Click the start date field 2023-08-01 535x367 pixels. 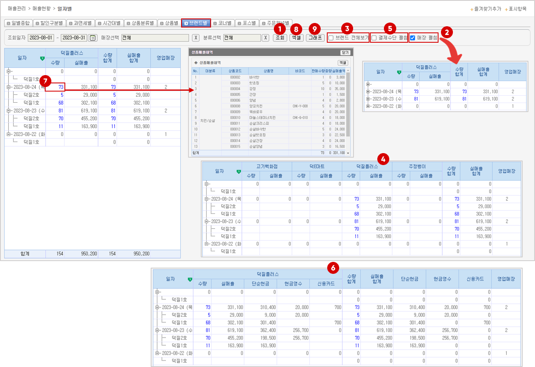(41, 38)
